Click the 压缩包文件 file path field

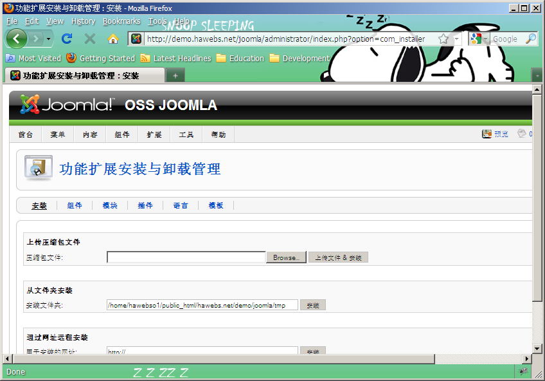click(186, 257)
